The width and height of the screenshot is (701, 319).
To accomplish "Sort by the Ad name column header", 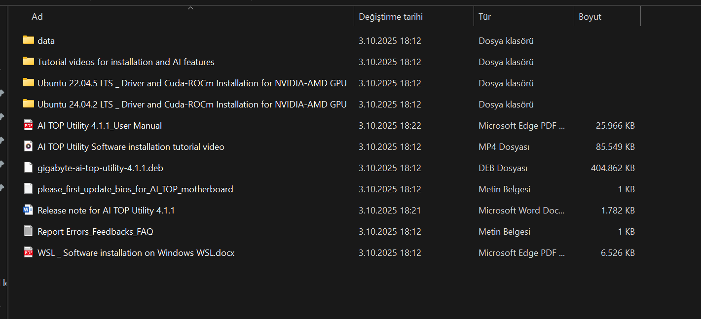I will [37, 17].
